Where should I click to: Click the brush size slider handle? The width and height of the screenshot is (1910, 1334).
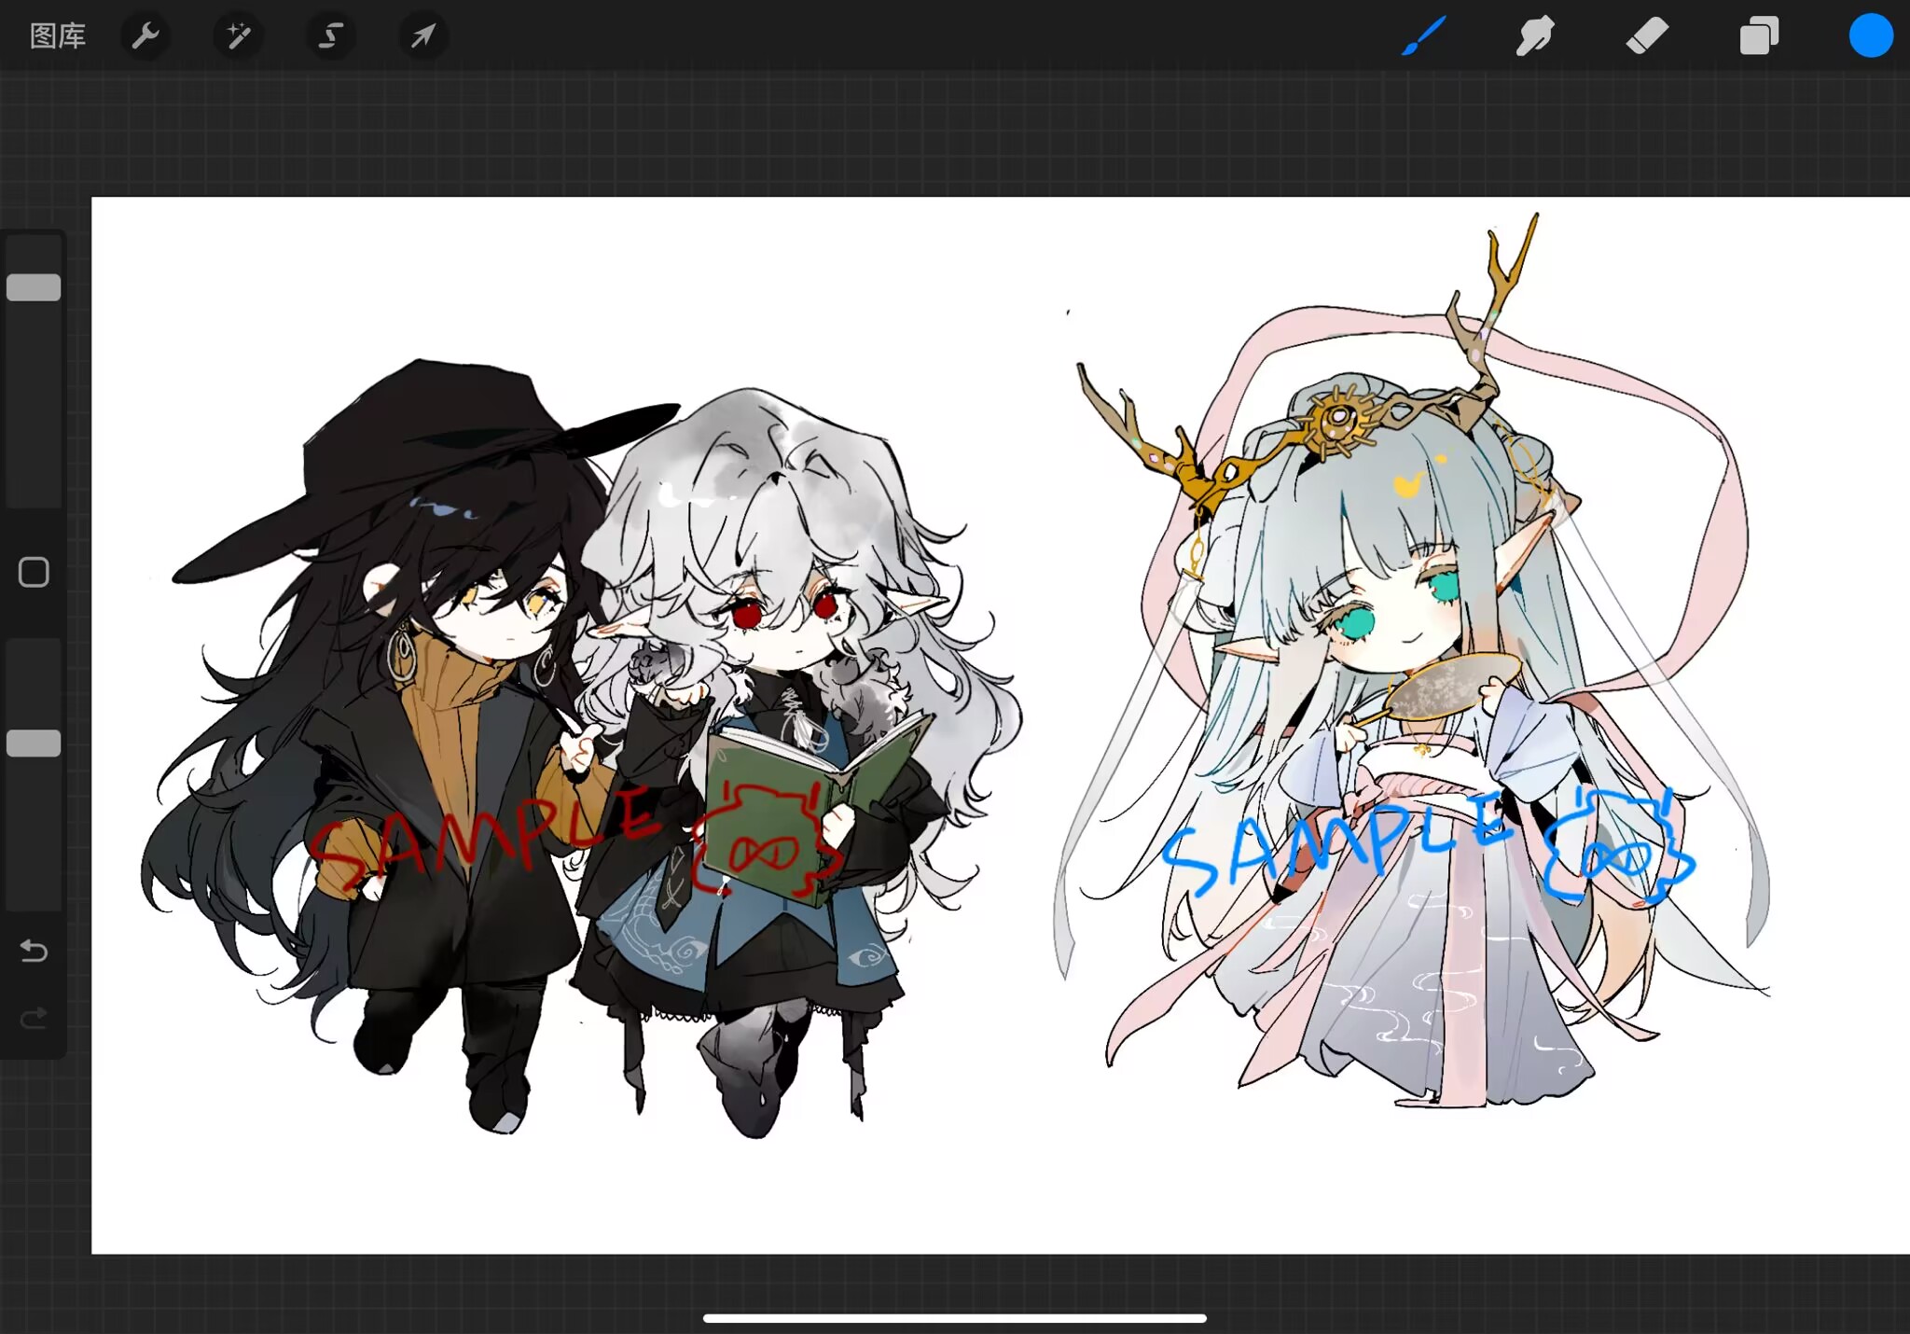tap(34, 287)
